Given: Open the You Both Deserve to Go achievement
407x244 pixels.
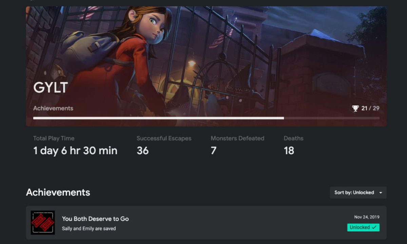Looking at the screenshot, I should (x=206, y=223).
